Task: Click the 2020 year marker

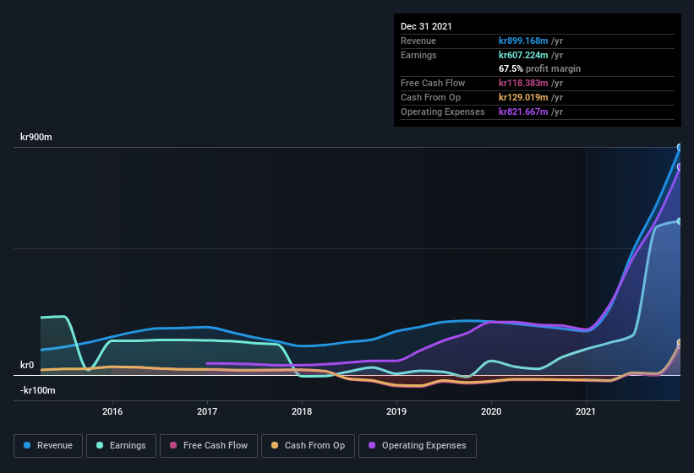Action: (491, 411)
